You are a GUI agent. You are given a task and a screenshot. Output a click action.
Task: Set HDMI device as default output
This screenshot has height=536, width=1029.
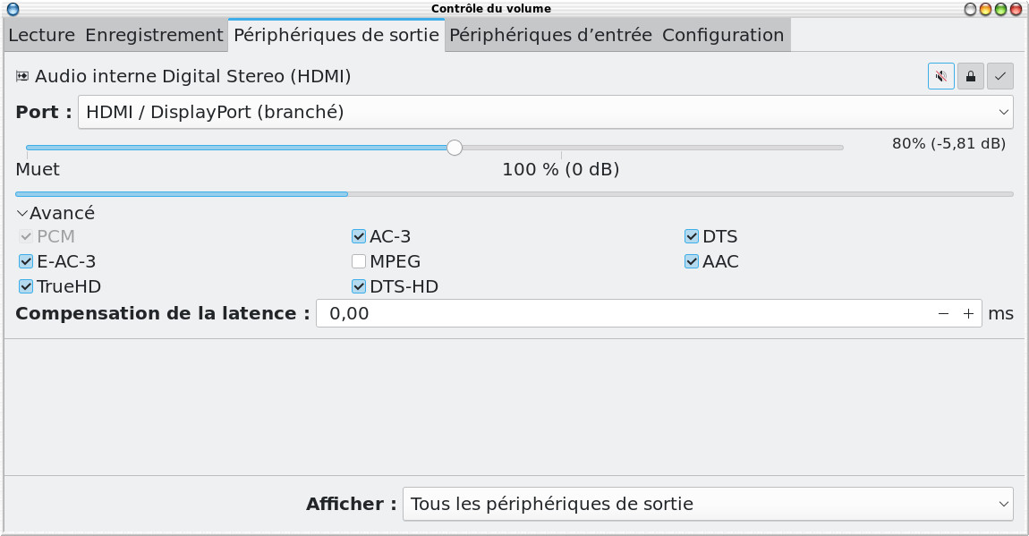pos(999,76)
